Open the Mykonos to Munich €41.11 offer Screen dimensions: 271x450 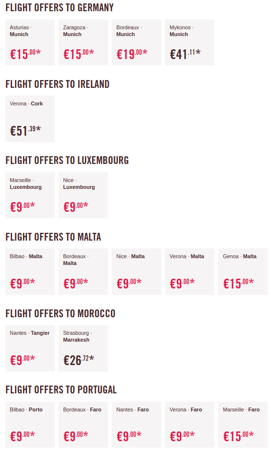click(190, 42)
